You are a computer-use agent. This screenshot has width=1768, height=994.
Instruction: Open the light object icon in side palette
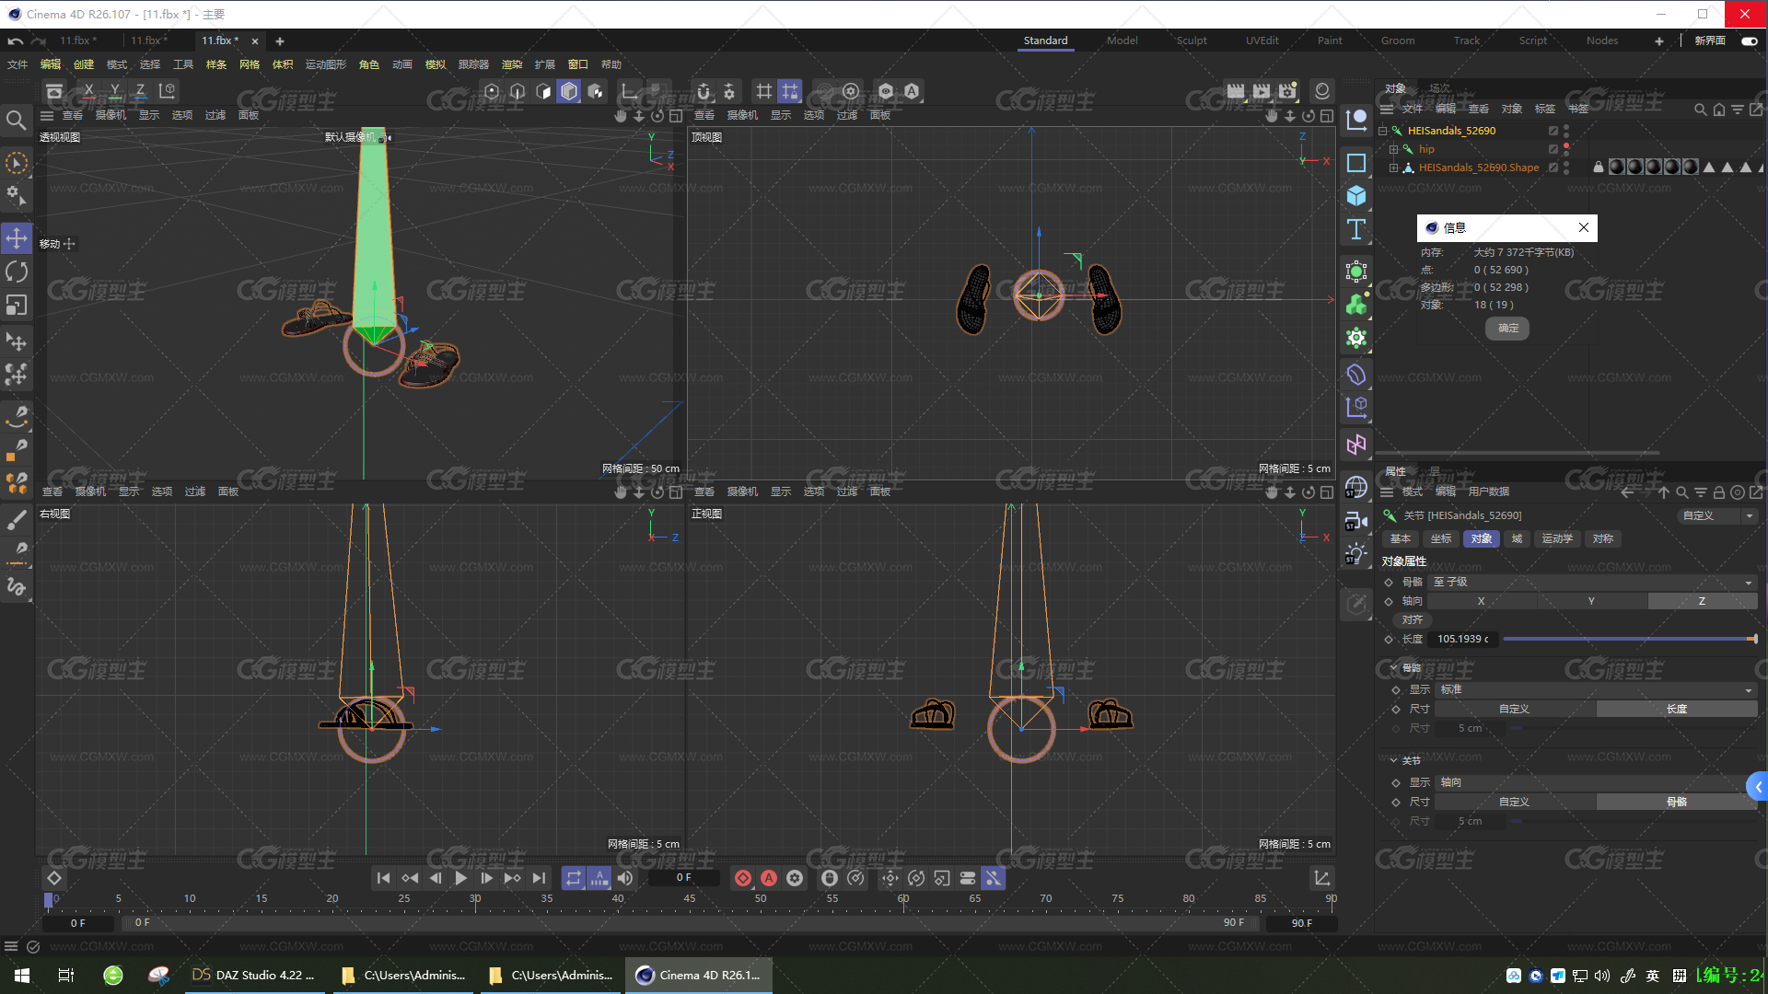1356,554
